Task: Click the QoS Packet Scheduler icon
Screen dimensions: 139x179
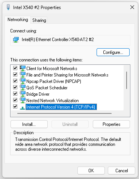Action: pos(23,88)
